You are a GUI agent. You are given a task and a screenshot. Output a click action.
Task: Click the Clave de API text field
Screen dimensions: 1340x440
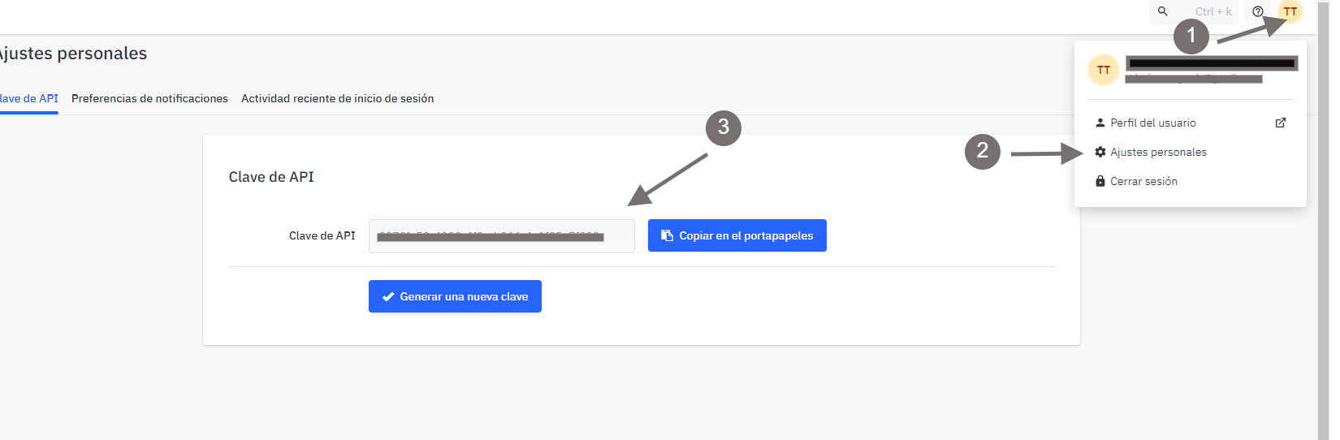501,236
